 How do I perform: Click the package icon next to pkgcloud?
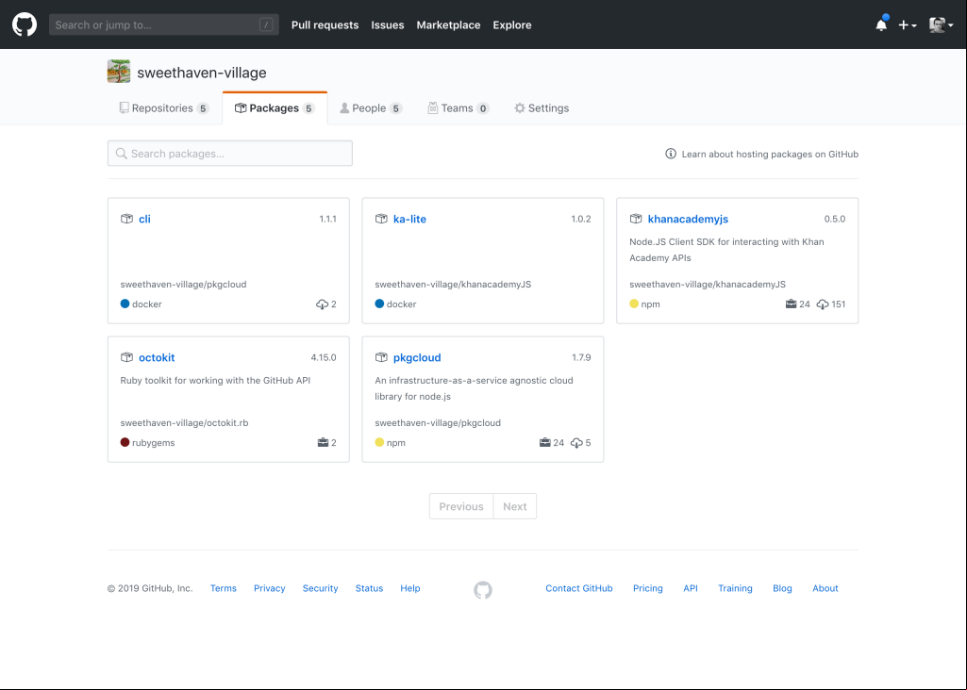pos(381,357)
